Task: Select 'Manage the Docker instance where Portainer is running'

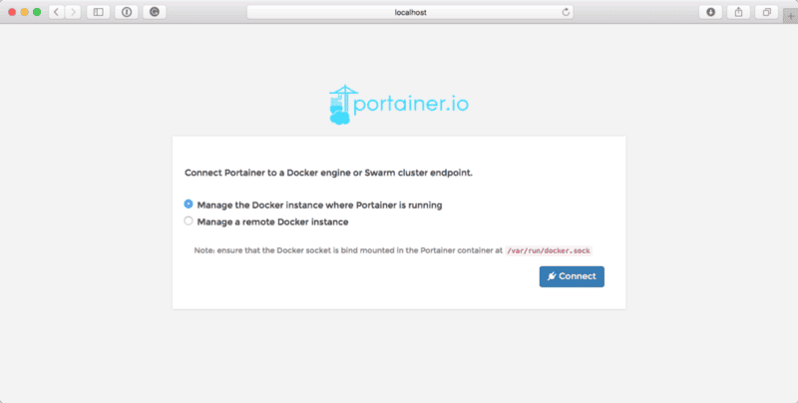Action: (x=189, y=204)
